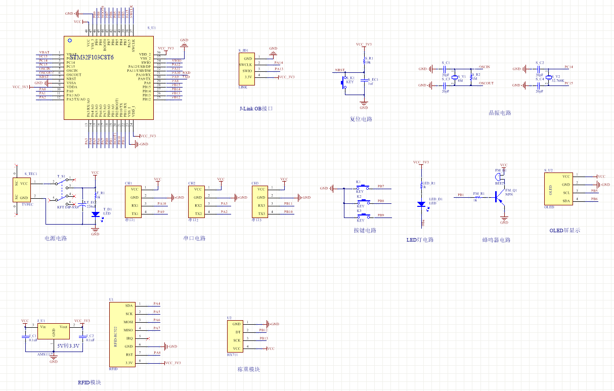
Task: Select the S_U2 OLED module symbol
Action: tap(558, 189)
